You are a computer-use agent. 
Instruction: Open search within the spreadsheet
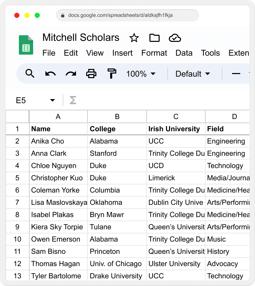tap(30, 74)
